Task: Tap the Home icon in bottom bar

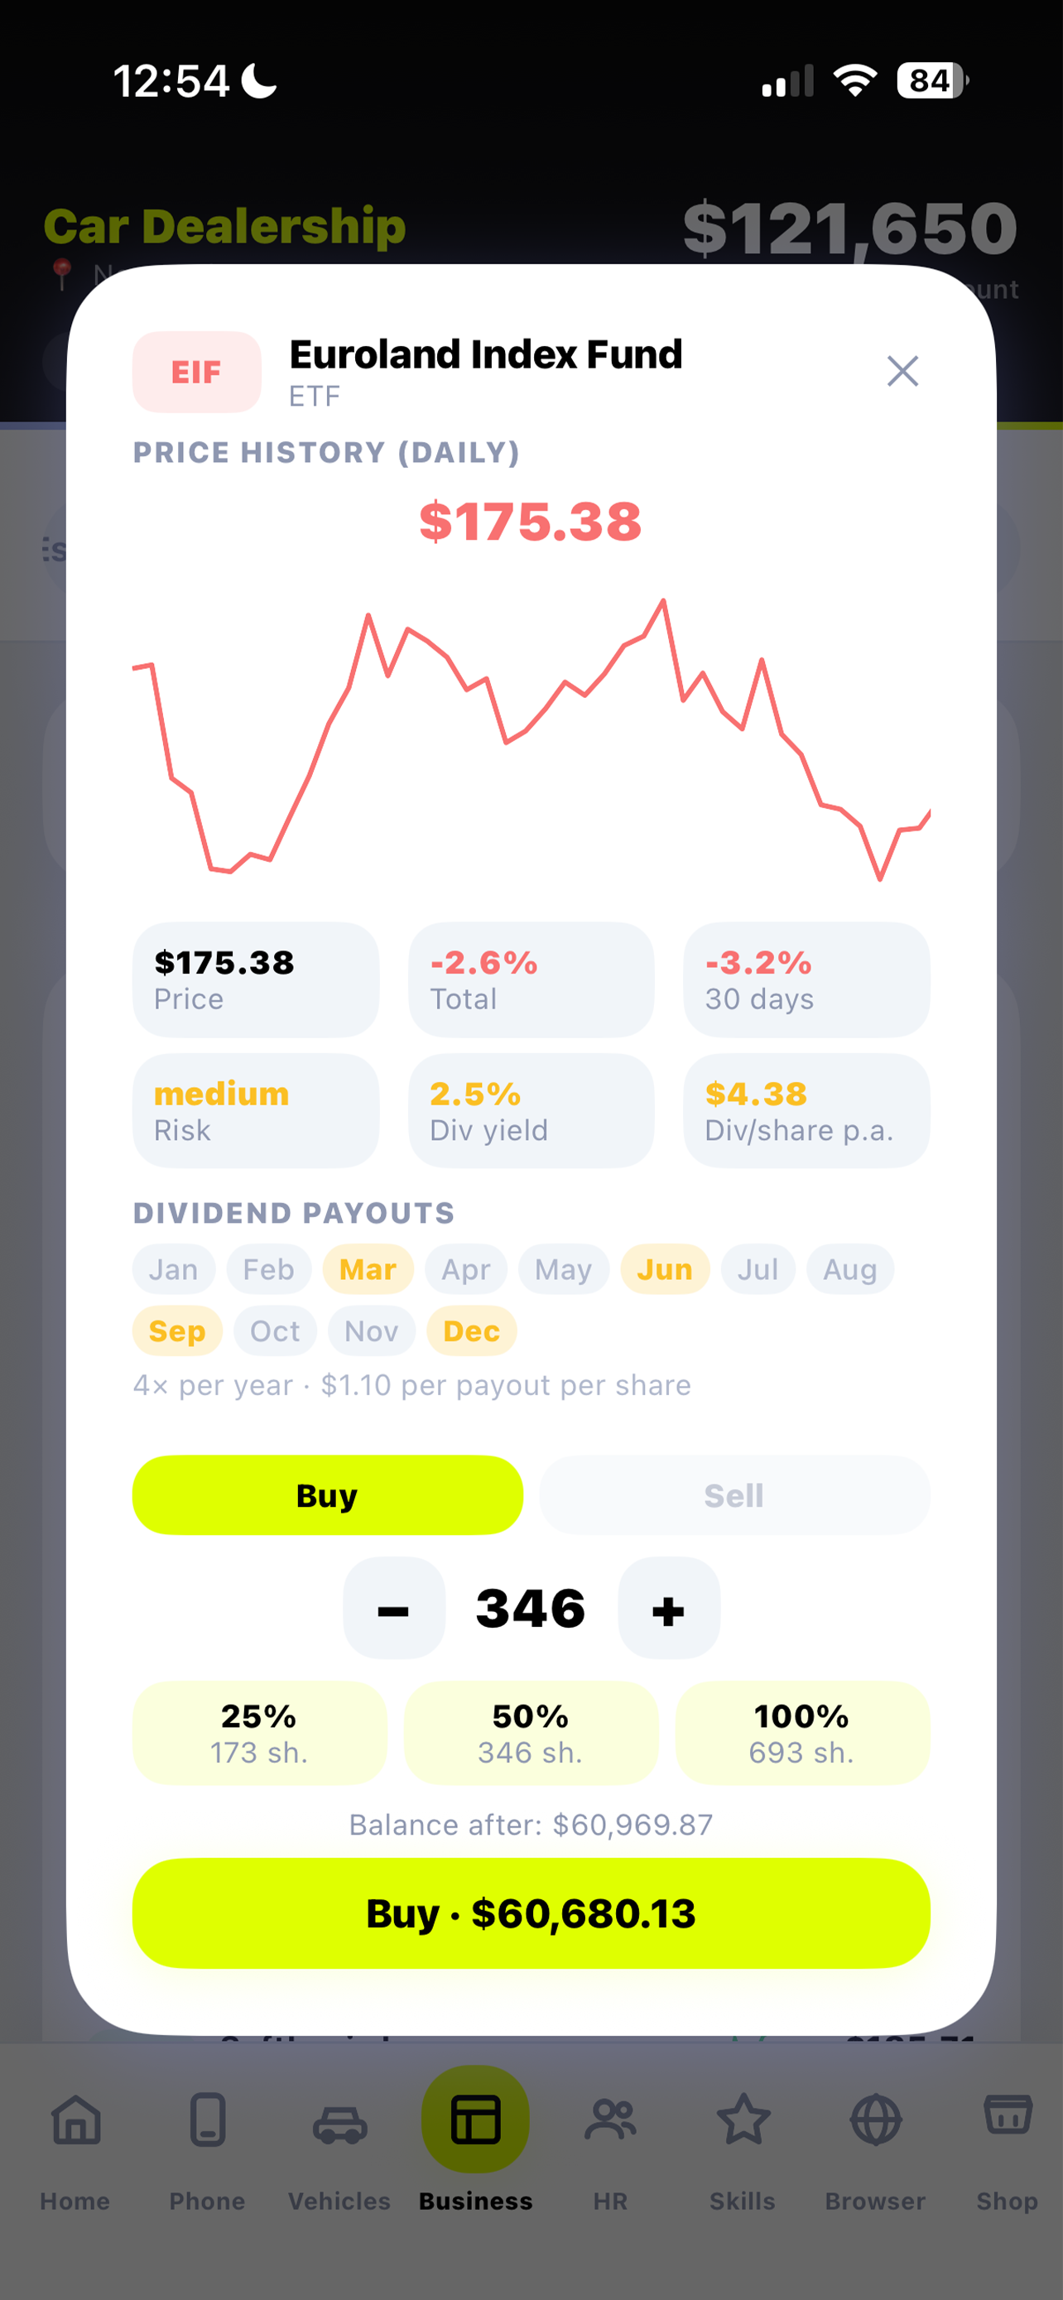Action: coord(76,2120)
